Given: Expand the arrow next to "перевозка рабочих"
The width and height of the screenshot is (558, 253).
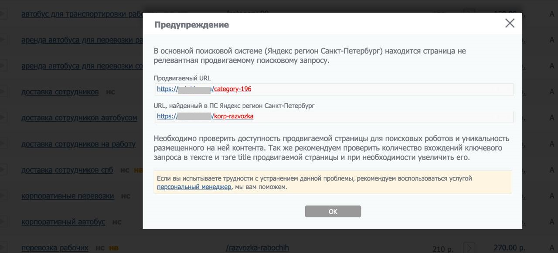Looking at the screenshot, I should coord(3,247).
